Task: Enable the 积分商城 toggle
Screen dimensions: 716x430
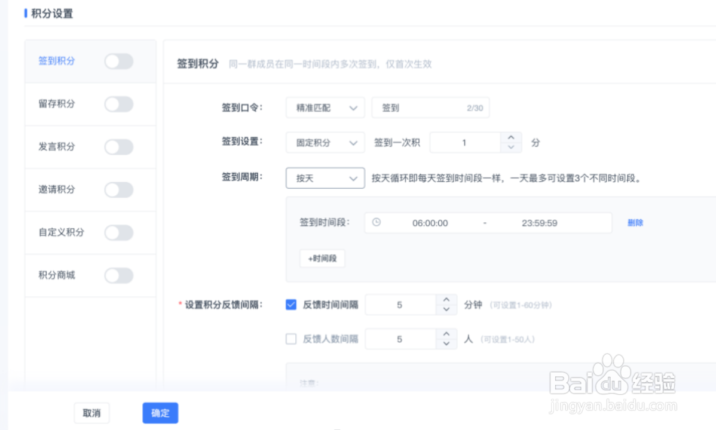Action: click(x=118, y=275)
